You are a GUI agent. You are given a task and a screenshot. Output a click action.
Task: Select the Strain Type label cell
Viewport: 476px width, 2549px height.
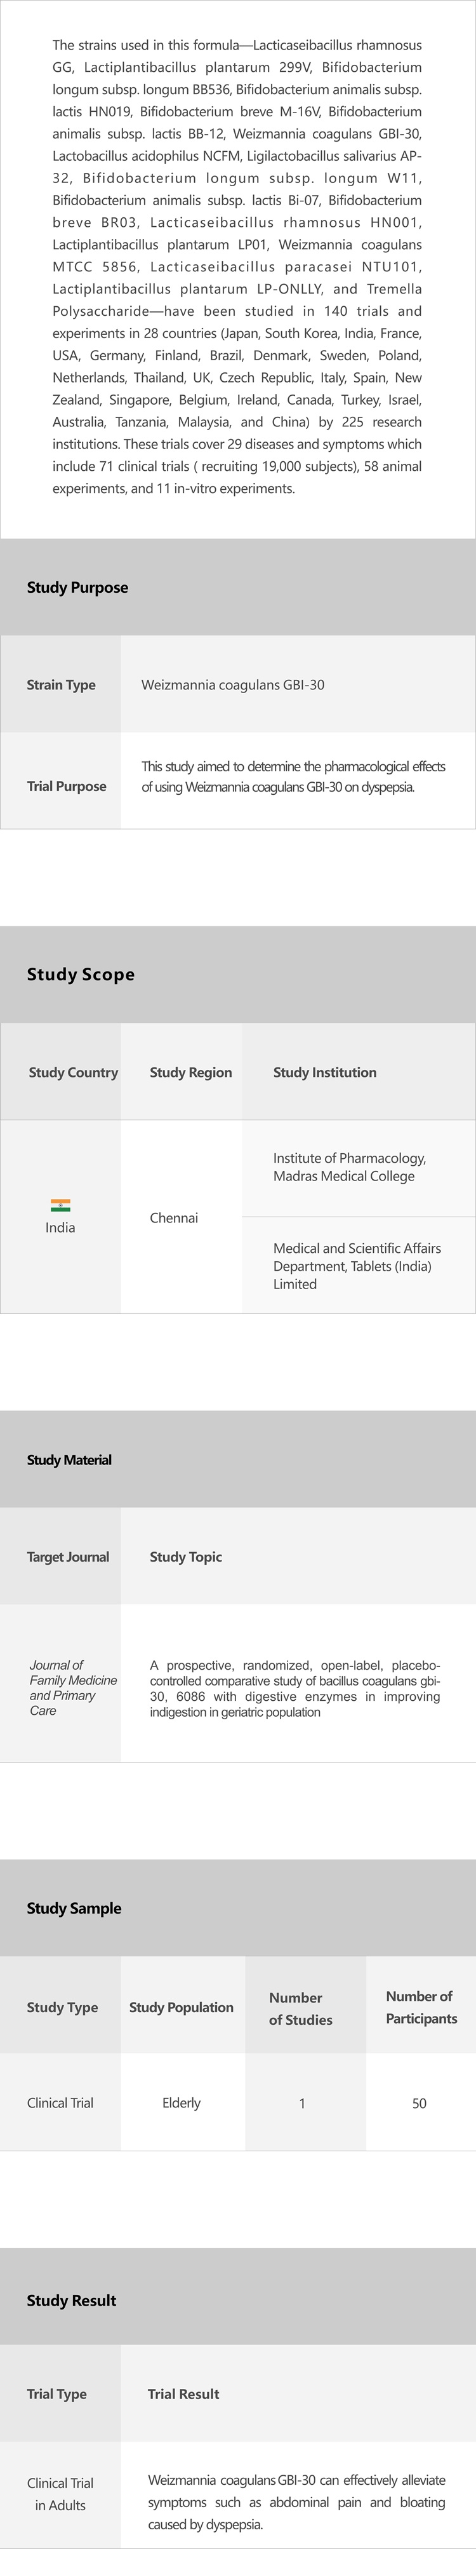click(x=61, y=685)
